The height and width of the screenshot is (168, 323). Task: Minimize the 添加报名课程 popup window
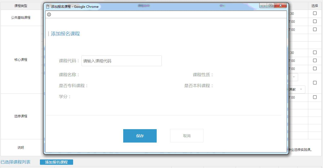click(263, 6)
